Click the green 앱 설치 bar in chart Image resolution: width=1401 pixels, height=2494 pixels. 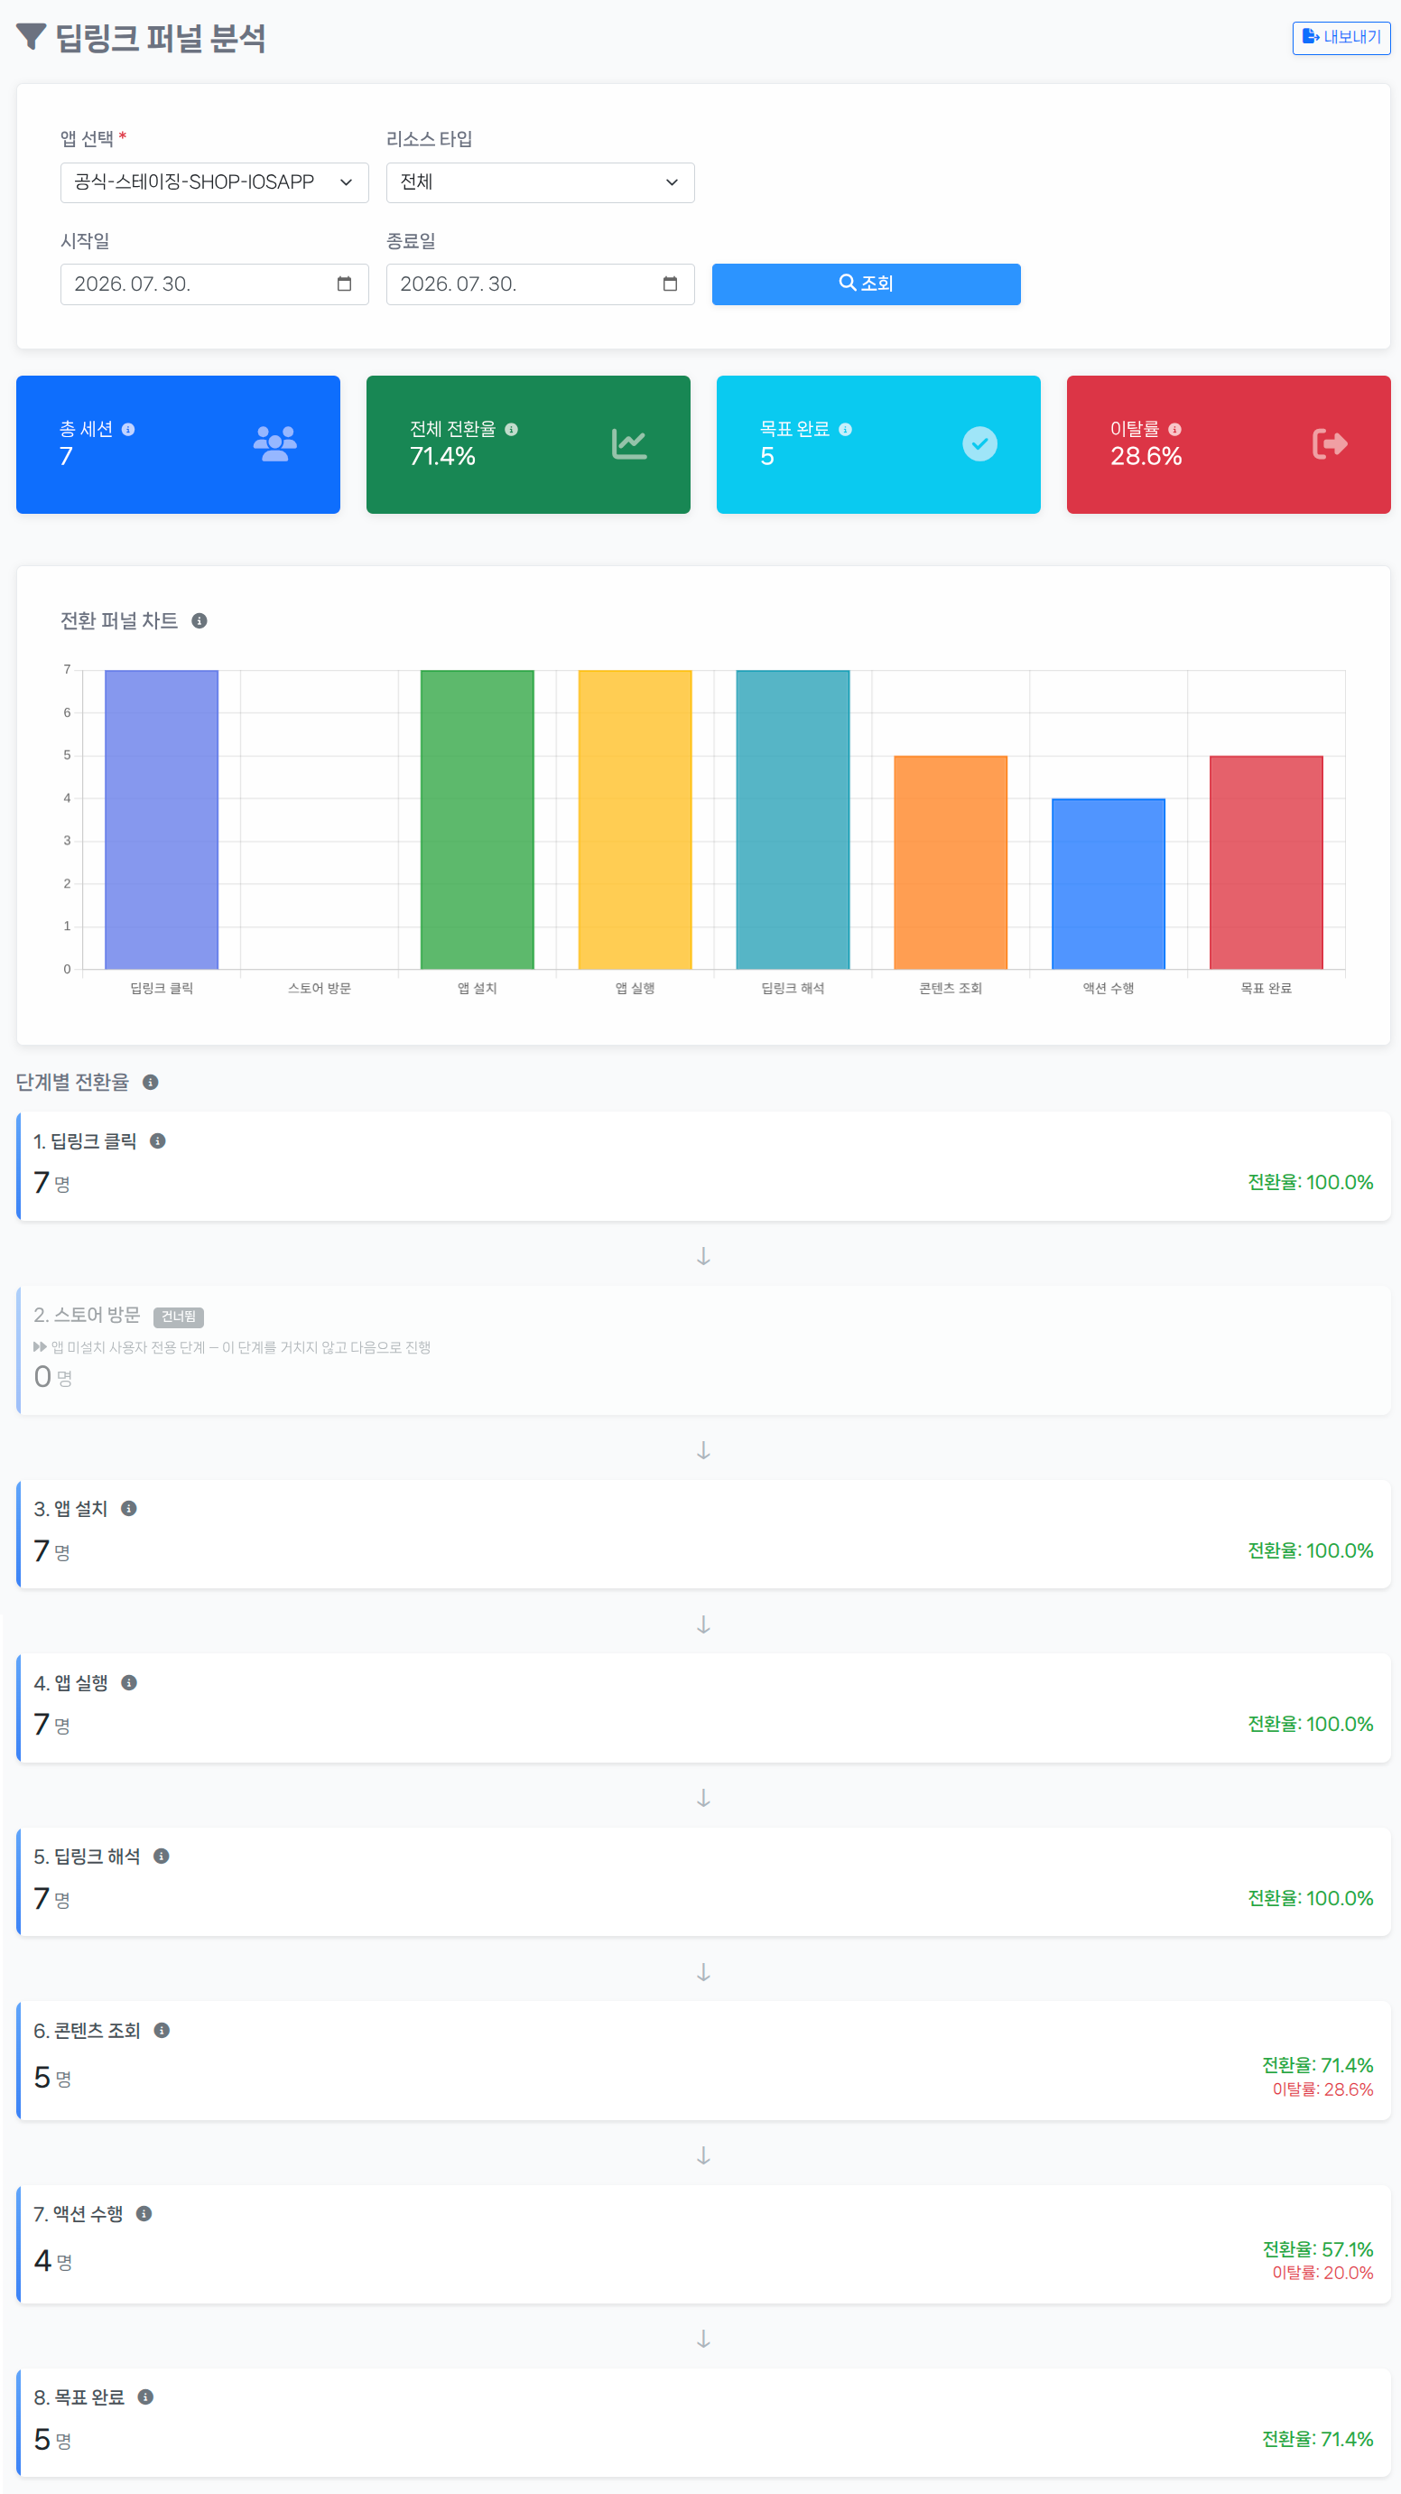point(478,819)
